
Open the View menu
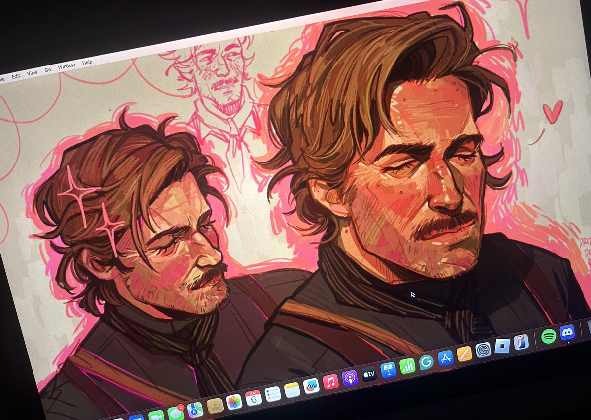coord(33,73)
